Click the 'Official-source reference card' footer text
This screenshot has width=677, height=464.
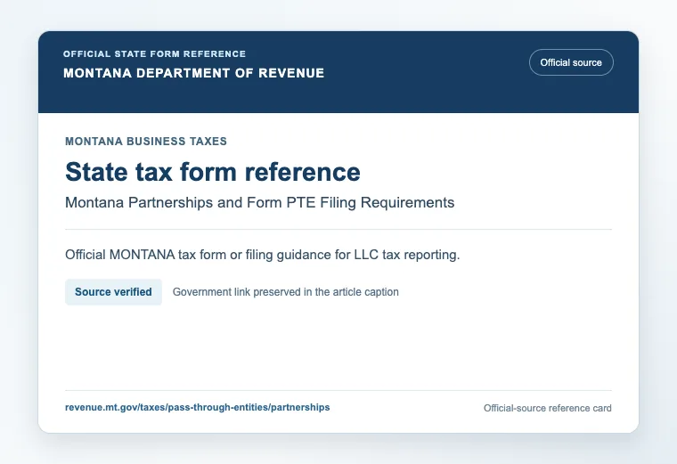point(548,408)
